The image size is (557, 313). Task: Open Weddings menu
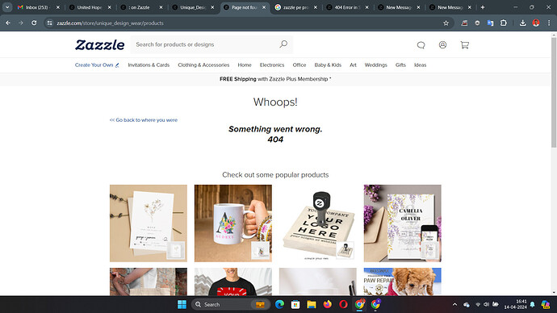(x=375, y=65)
